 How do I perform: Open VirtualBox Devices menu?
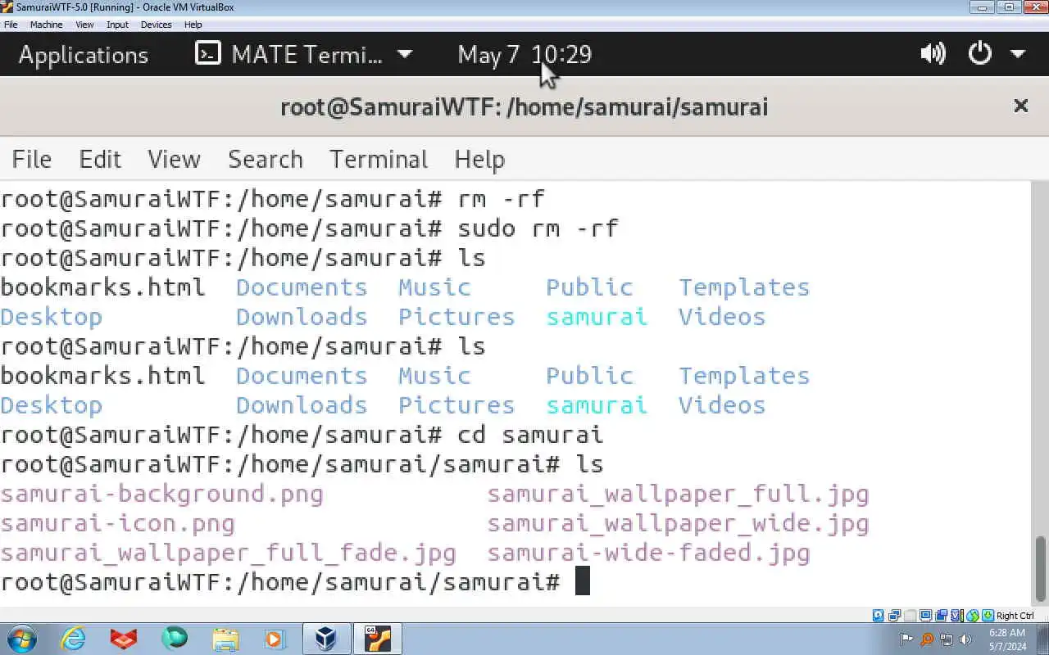tap(156, 25)
